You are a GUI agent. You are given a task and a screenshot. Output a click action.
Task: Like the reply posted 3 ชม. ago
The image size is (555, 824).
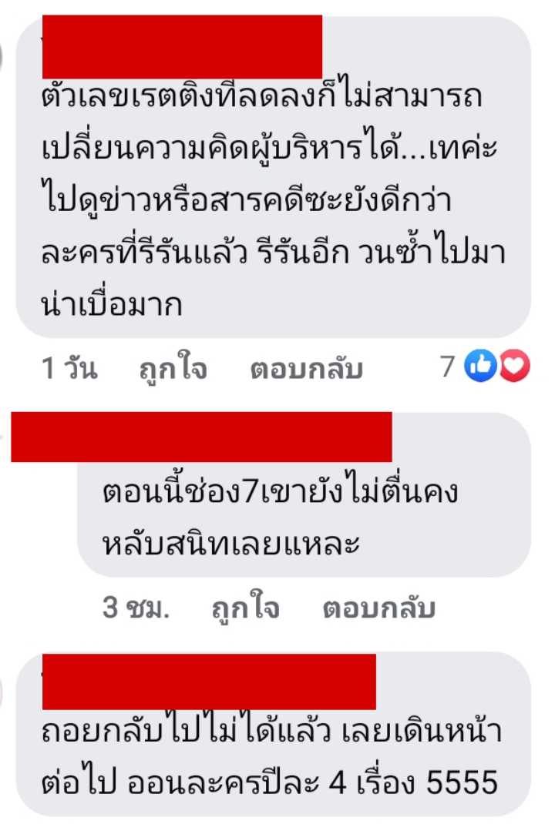[x=245, y=608]
